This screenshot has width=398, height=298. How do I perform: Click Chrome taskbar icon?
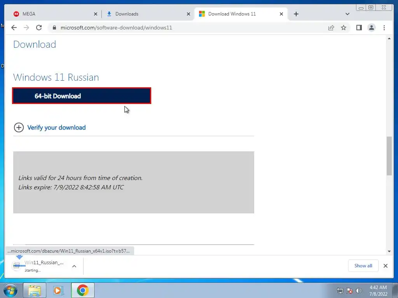coord(82,290)
